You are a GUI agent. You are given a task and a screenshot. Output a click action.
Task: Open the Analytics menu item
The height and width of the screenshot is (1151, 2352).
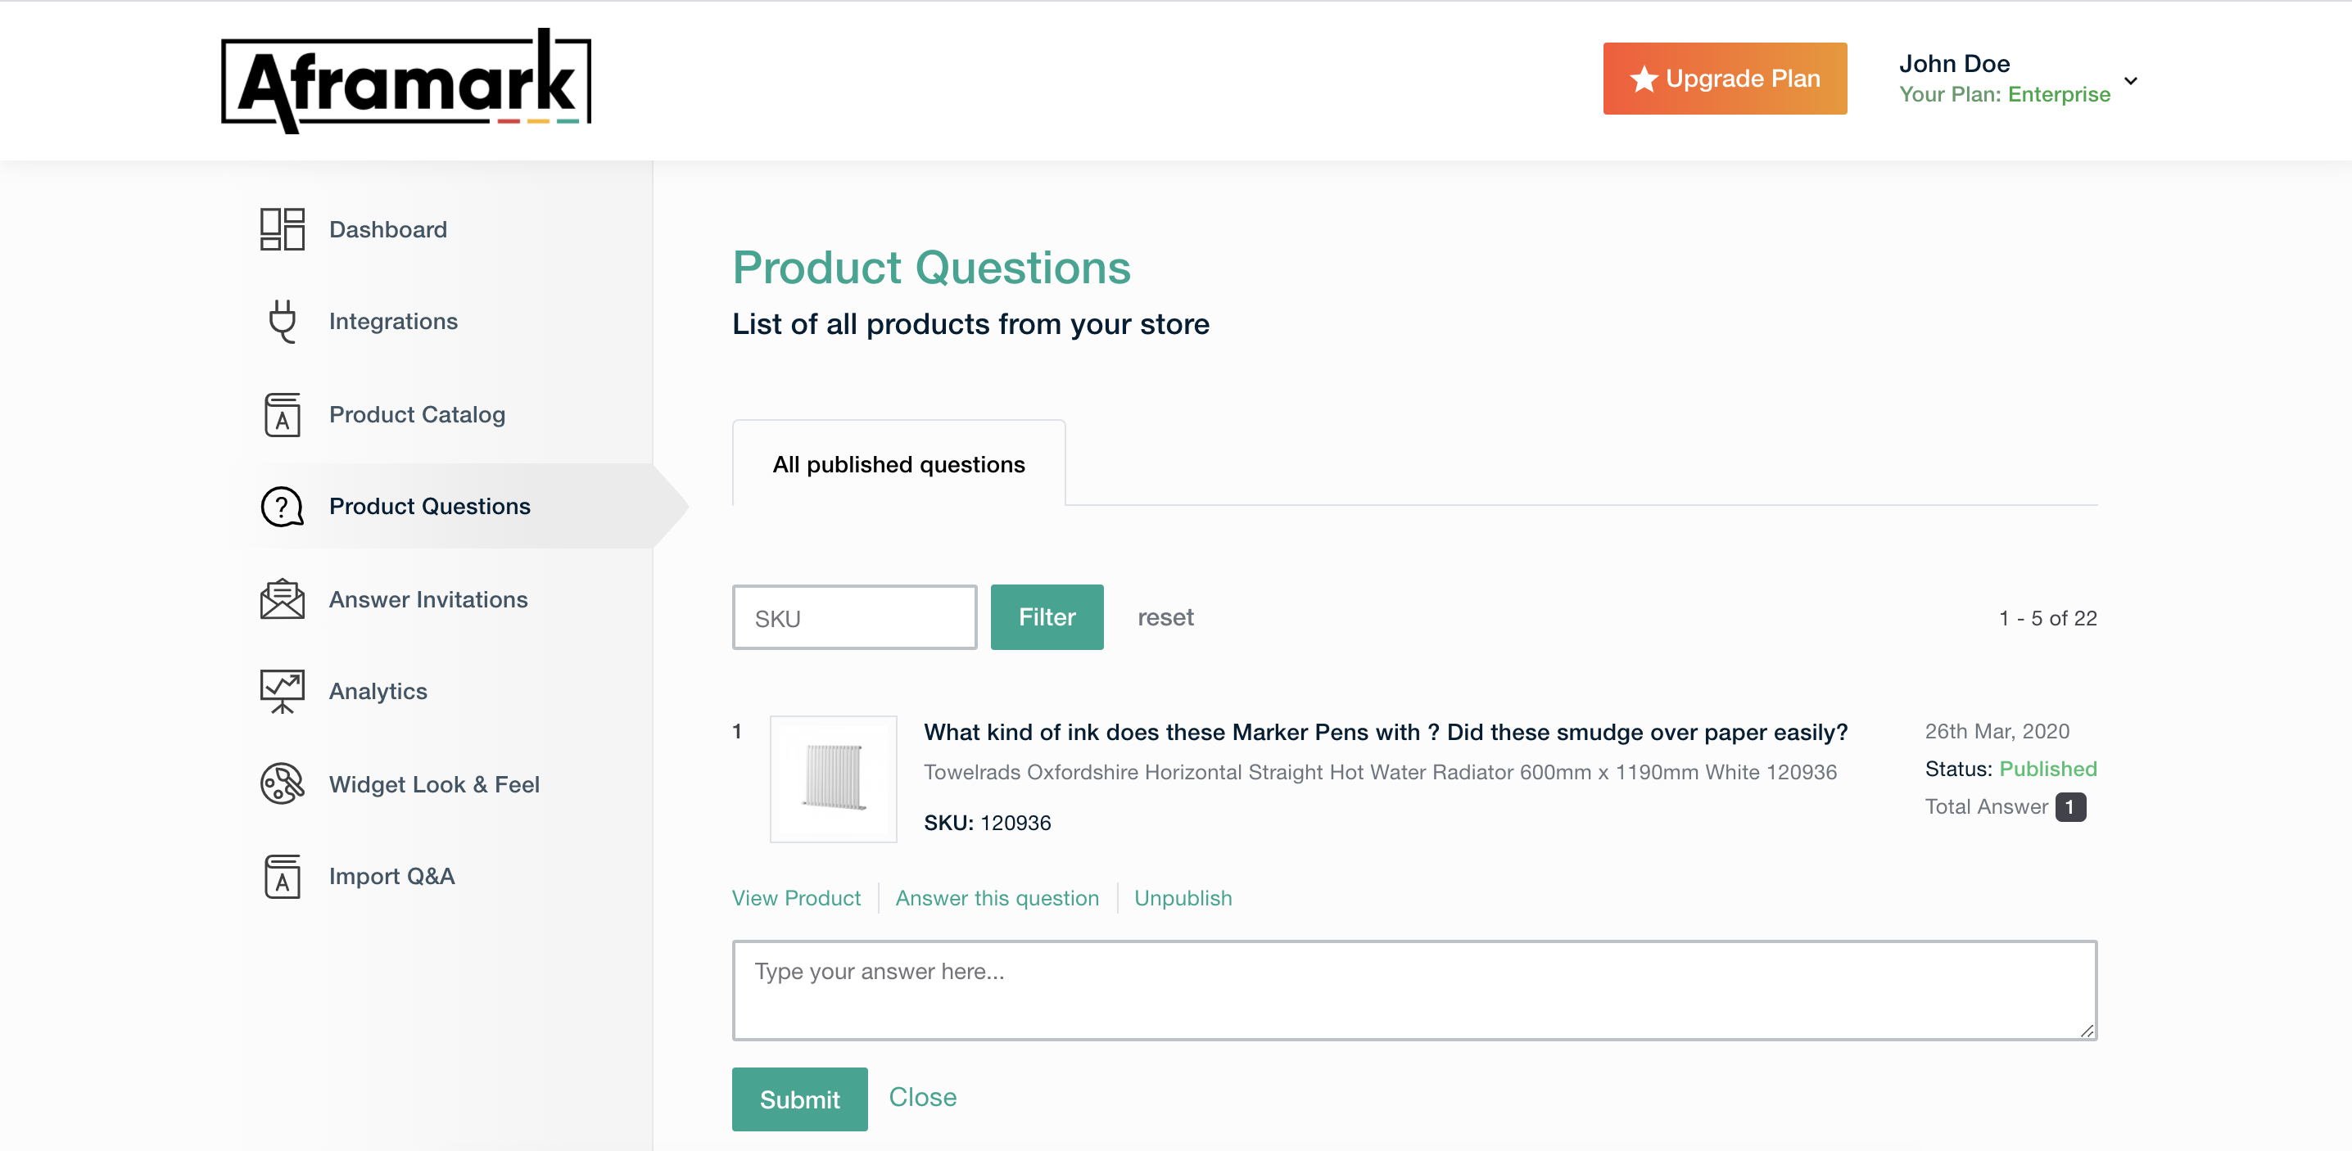pos(378,691)
